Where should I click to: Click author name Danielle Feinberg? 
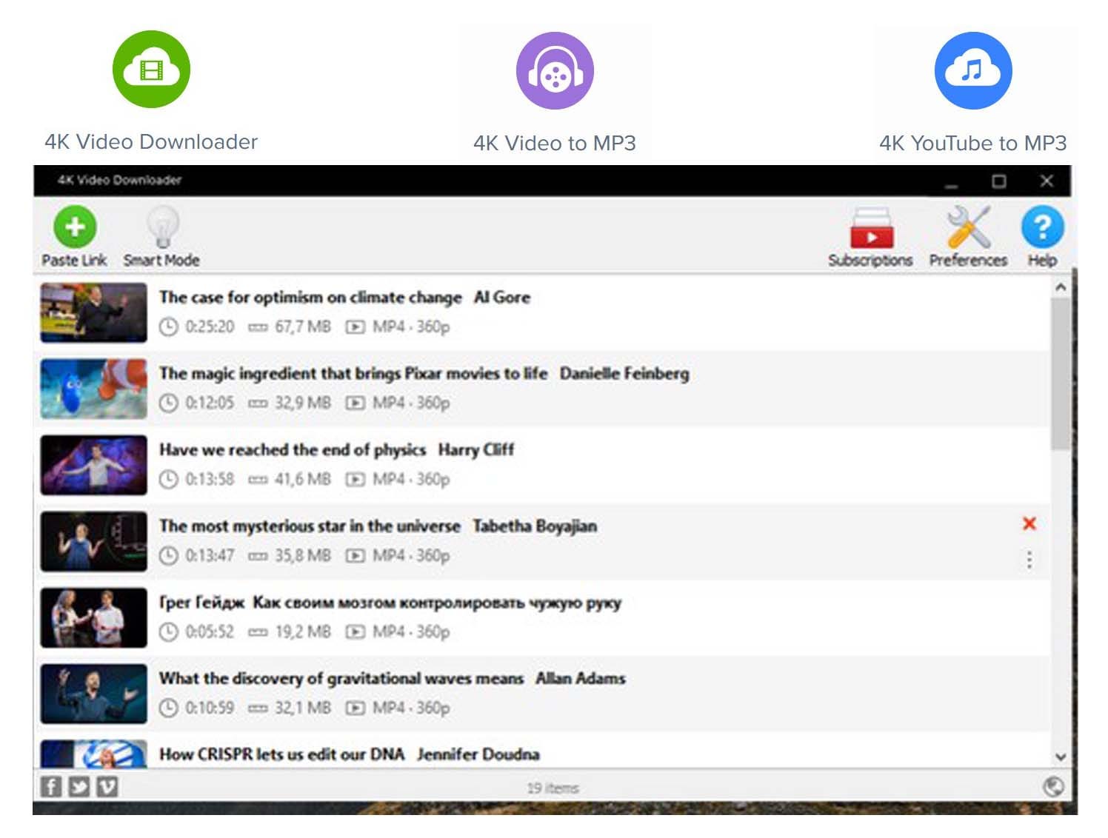tap(624, 374)
